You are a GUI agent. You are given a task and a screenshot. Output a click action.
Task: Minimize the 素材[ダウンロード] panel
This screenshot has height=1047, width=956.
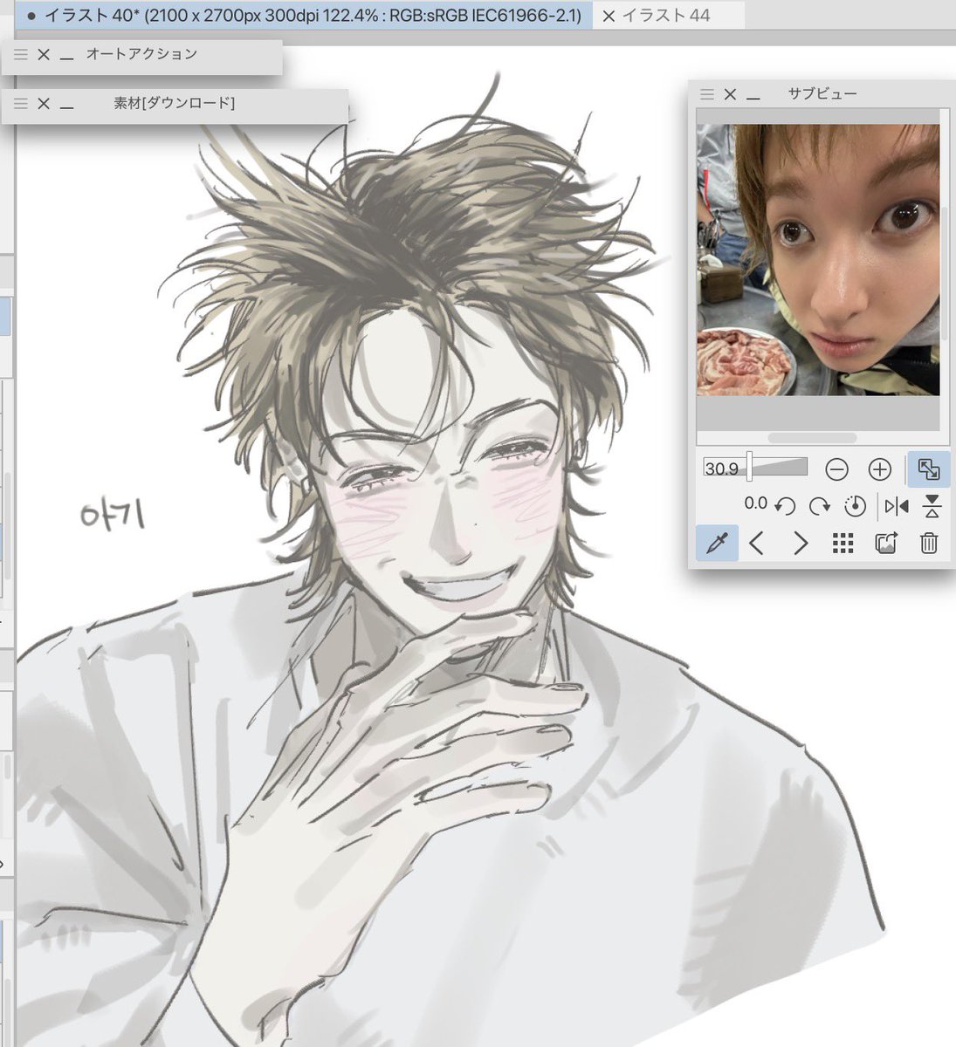pyautogui.click(x=67, y=106)
